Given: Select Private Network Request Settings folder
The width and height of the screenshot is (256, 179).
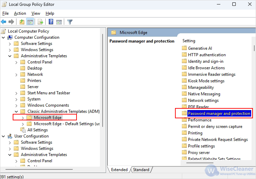Looking at the screenshot, I should click(x=218, y=140).
